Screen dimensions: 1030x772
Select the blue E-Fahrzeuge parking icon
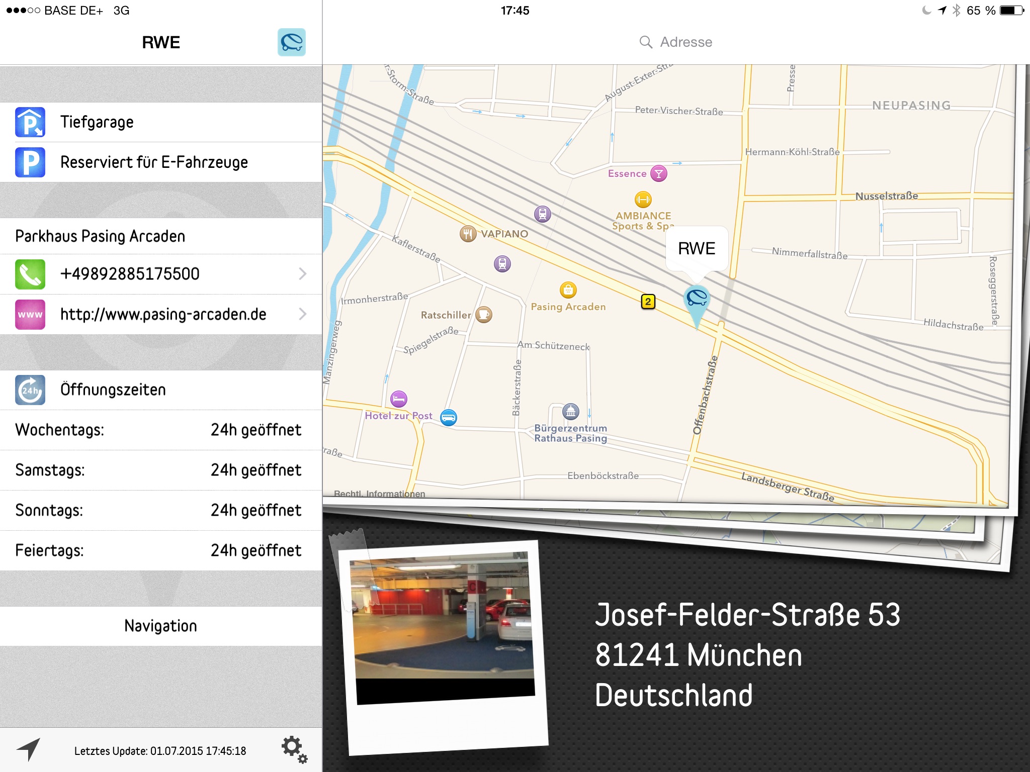click(30, 162)
